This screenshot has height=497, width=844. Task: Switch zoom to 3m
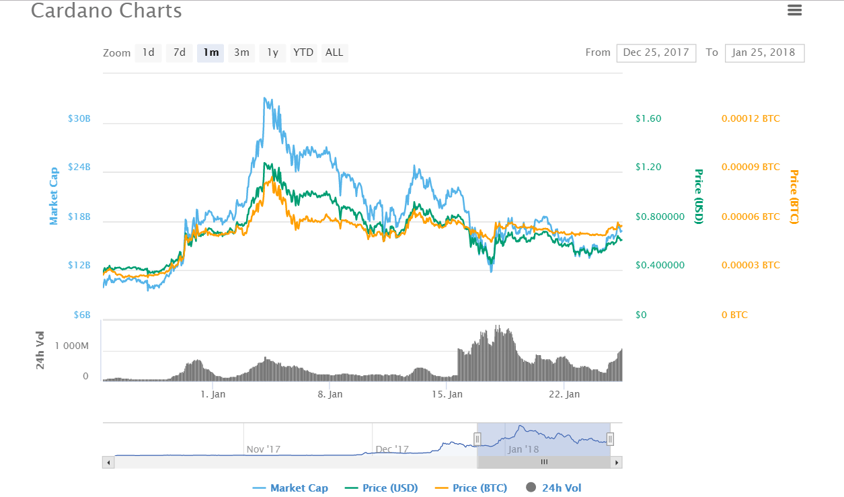coord(241,52)
